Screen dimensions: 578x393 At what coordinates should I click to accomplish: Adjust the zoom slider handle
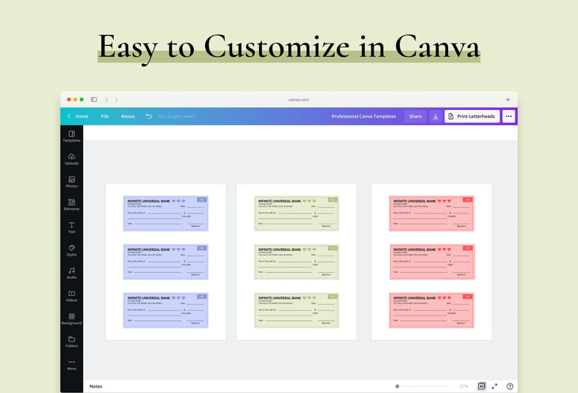click(397, 387)
